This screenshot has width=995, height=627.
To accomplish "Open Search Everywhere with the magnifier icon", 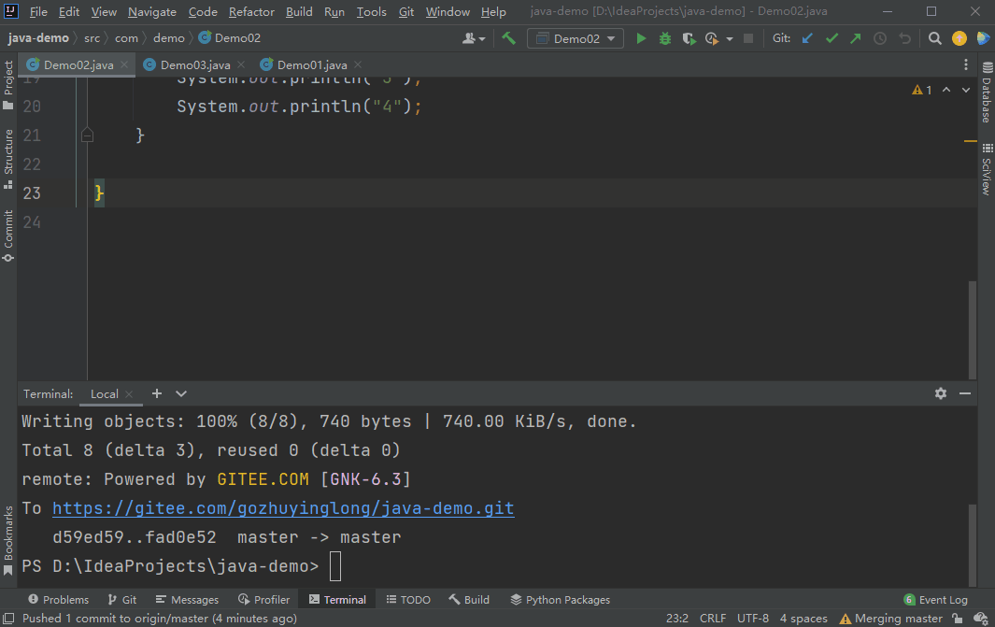I will [x=934, y=37].
